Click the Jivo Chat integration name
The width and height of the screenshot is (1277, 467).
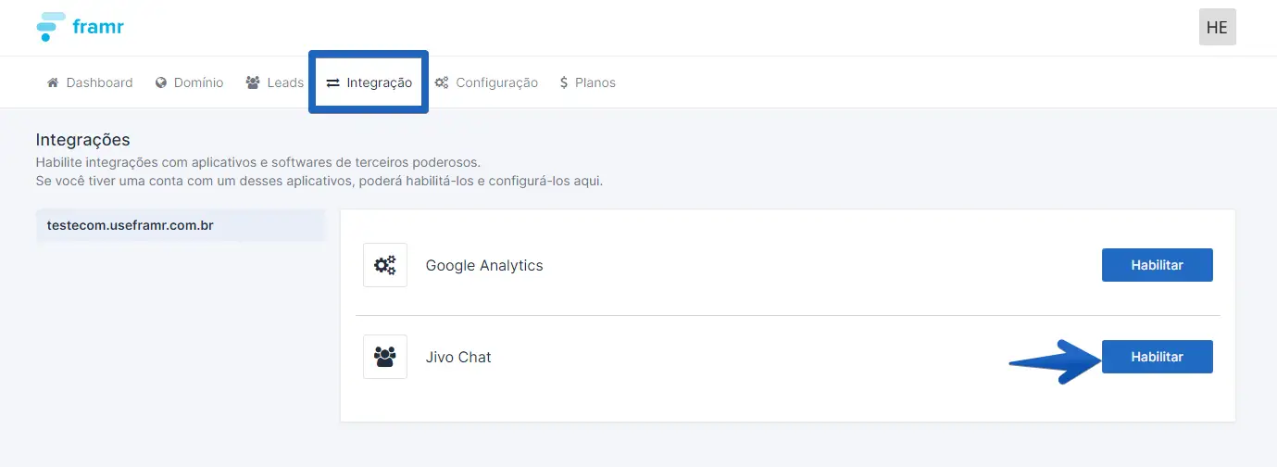point(458,357)
